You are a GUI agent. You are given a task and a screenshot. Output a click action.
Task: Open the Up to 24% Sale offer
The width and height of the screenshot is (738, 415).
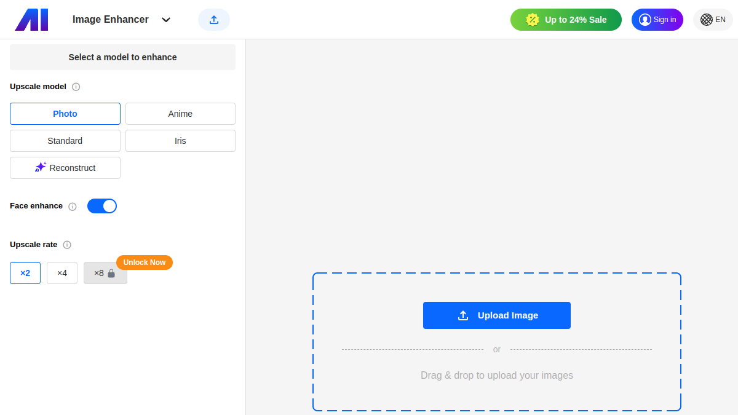pyautogui.click(x=566, y=20)
